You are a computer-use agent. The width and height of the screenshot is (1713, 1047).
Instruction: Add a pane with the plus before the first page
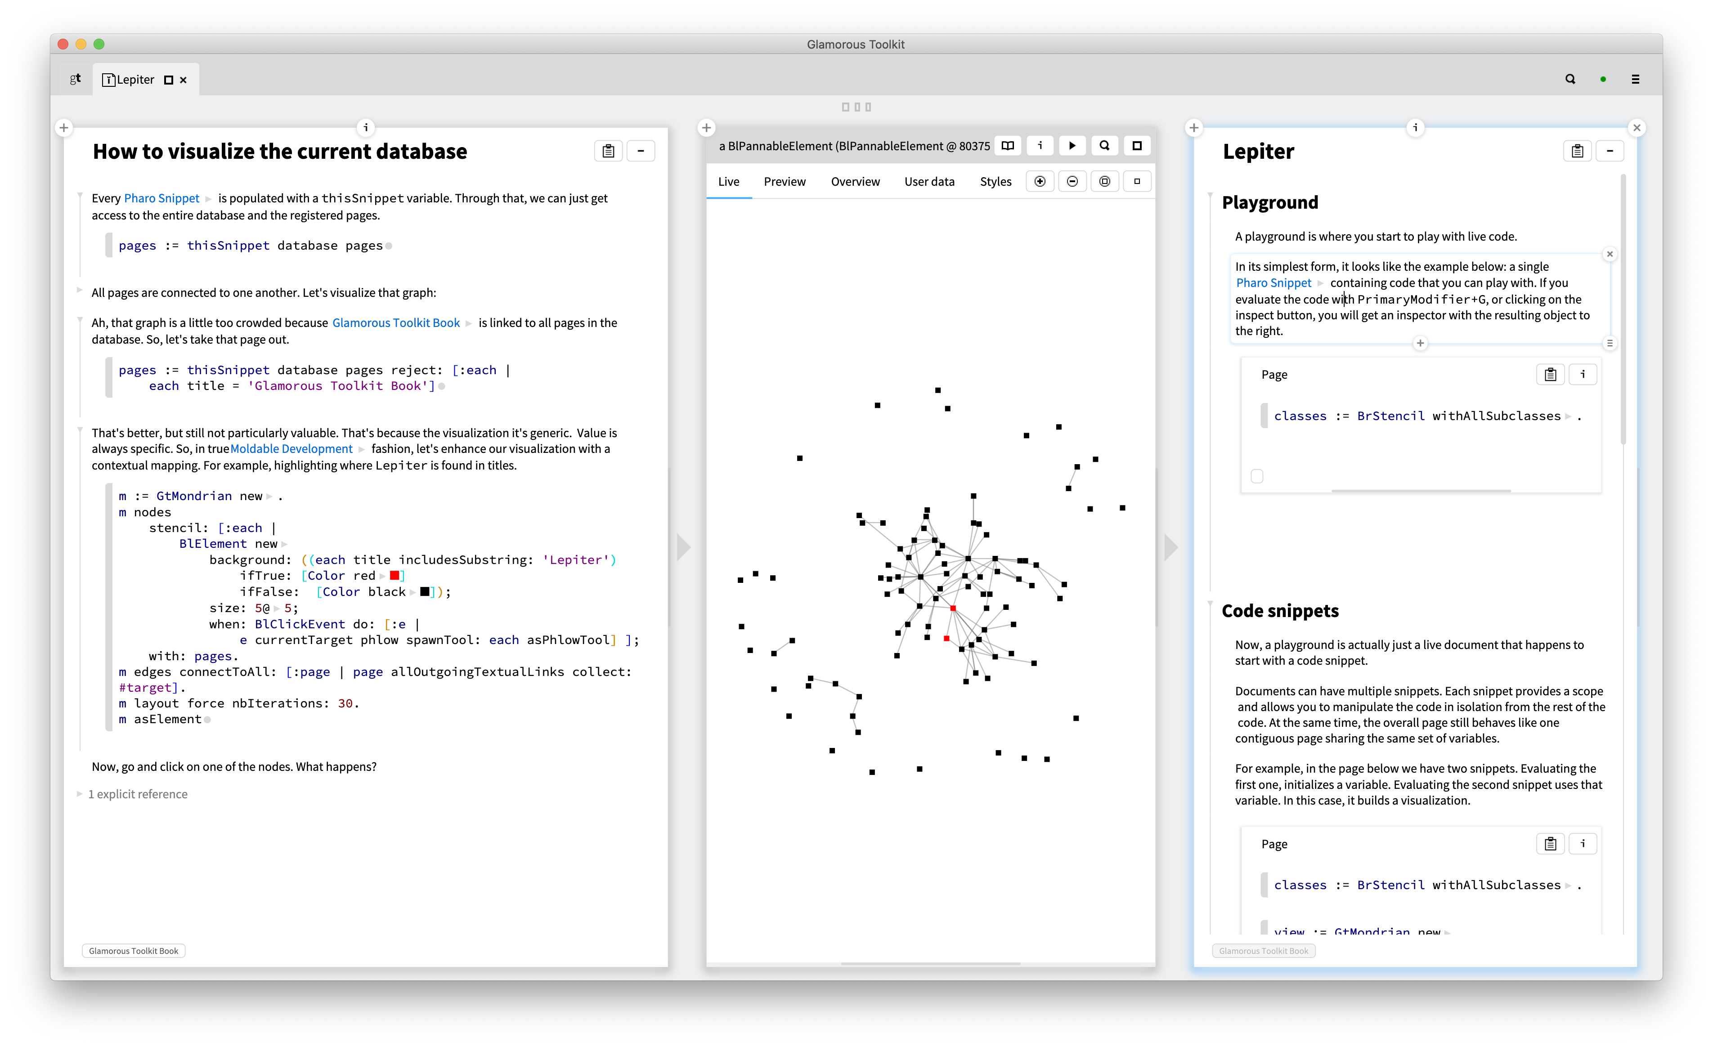(x=64, y=127)
